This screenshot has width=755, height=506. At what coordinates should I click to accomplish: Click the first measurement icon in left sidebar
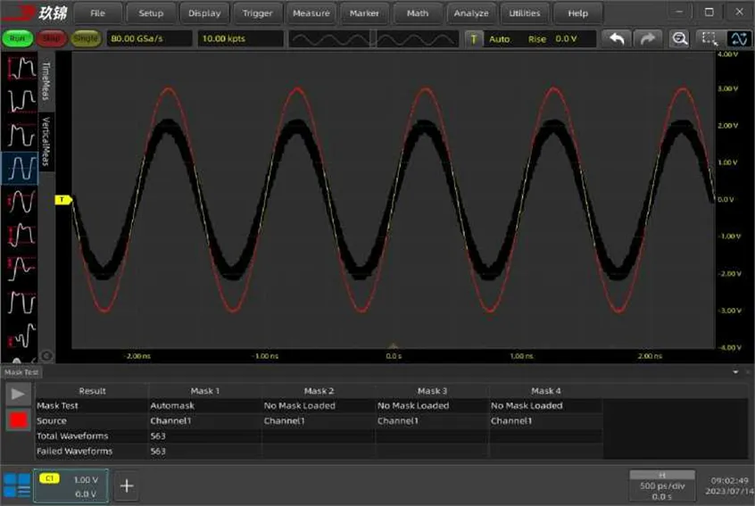[x=21, y=70]
